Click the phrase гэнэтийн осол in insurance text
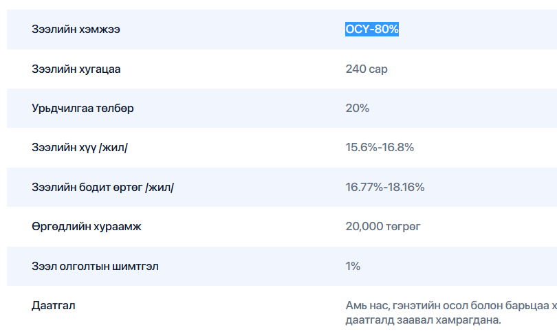This screenshot has height=336, width=557. [428, 305]
